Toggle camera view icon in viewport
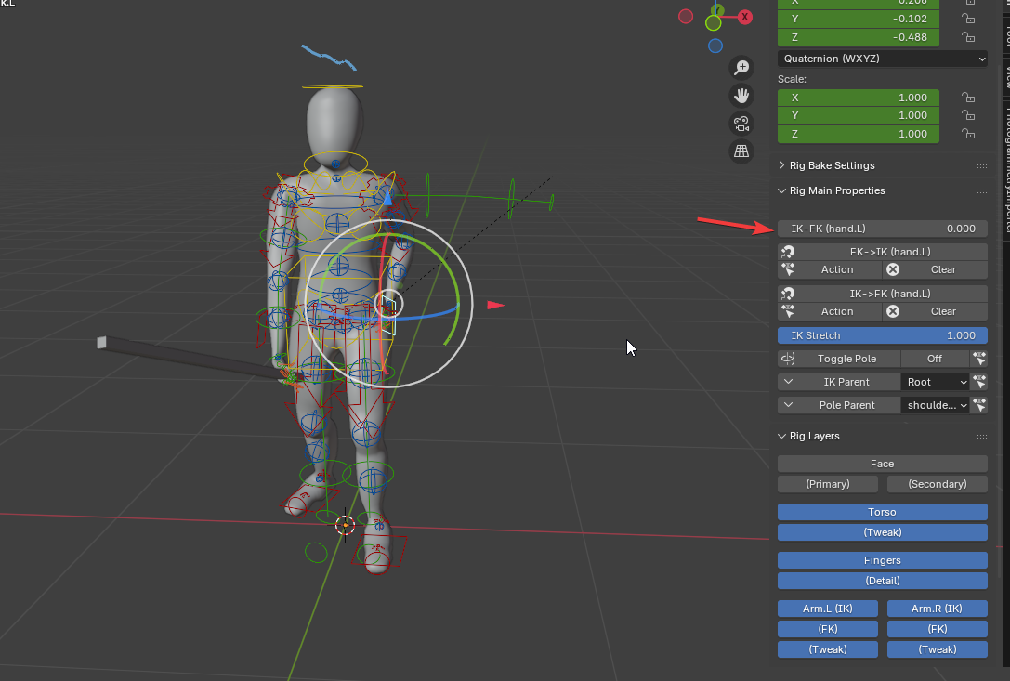Viewport: 1010px width, 681px height. (741, 123)
